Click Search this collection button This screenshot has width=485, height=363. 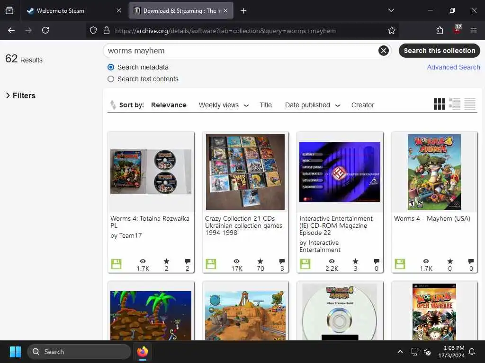tap(439, 50)
